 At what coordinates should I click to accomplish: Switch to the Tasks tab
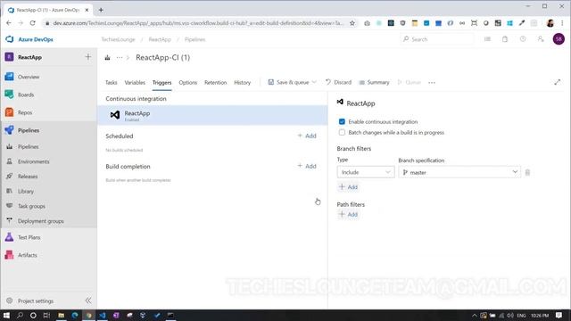[x=111, y=83]
